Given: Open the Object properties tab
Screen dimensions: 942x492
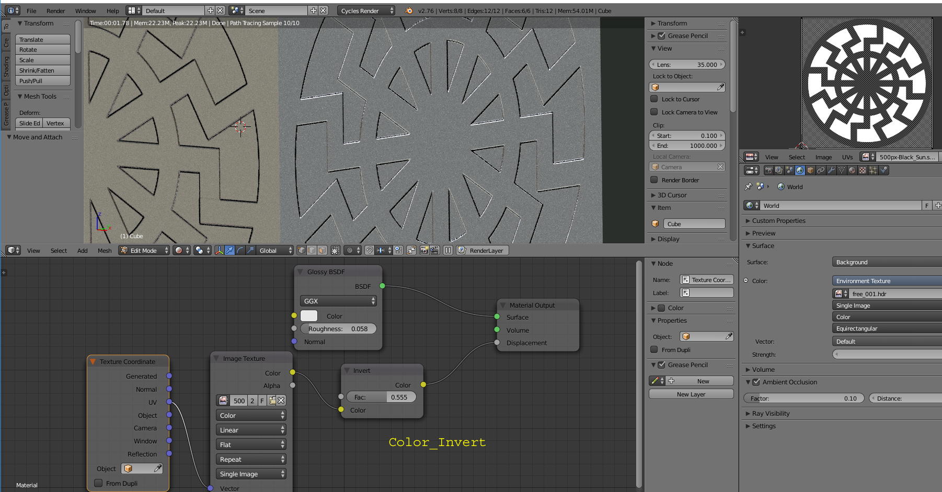Looking at the screenshot, I should click(x=810, y=170).
